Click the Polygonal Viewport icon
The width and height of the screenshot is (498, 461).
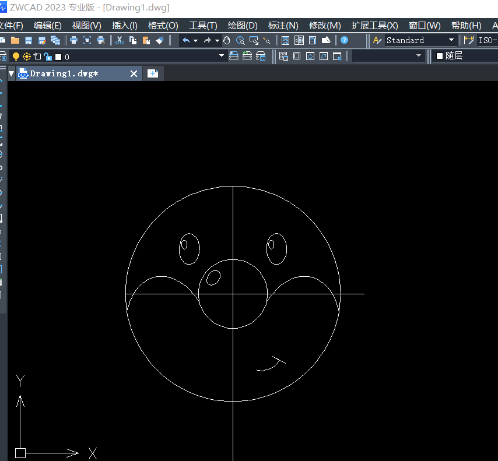click(x=310, y=56)
